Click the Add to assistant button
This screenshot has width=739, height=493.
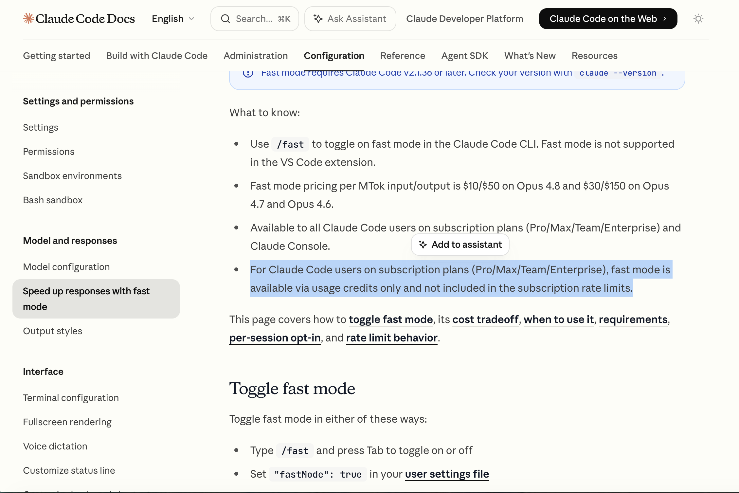[x=460, y=245]
